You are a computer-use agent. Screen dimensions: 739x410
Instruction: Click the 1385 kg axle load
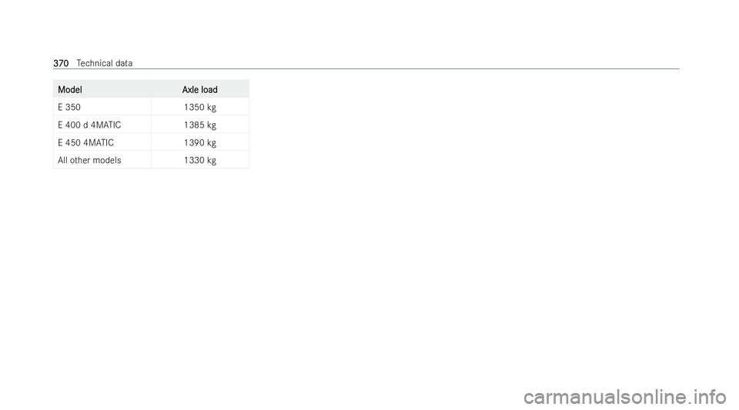[x=200, y=125]
